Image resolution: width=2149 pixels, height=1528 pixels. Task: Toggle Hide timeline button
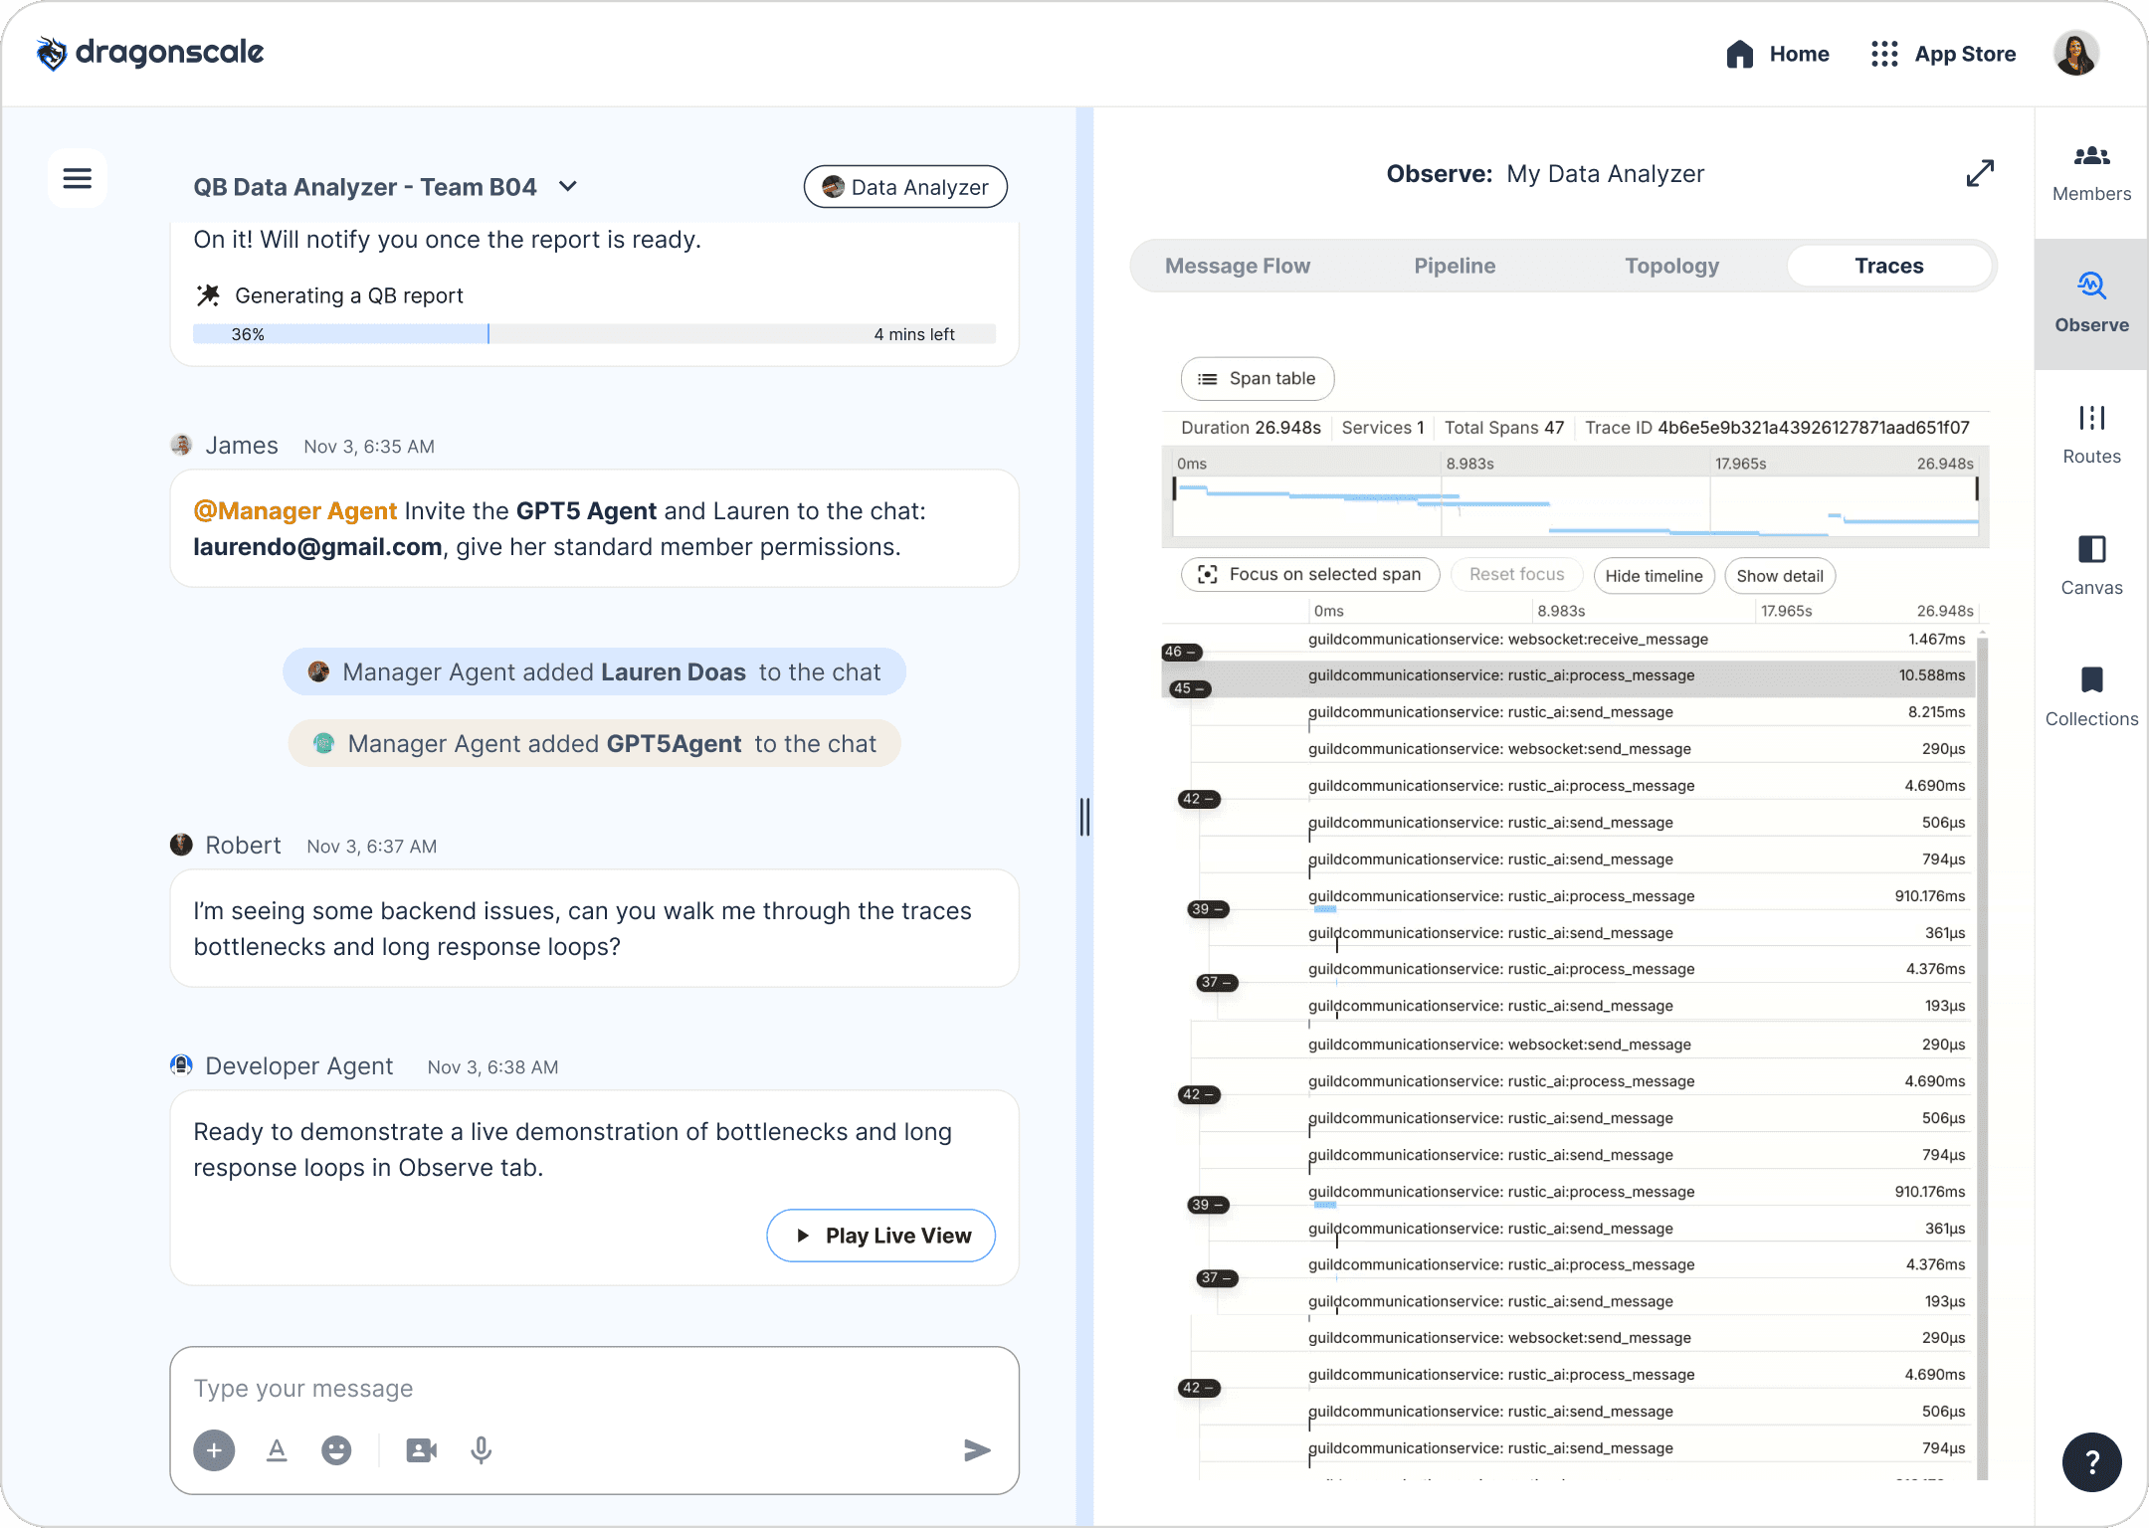click(1654, 575)
